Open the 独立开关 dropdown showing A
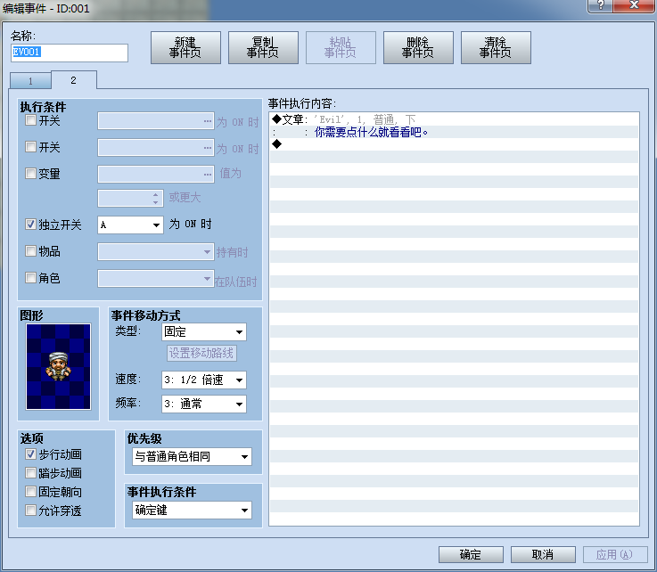Viewport: 657px width, 572px height. 130,225
